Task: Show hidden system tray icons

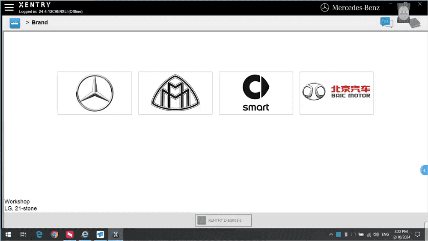Action: (x=331, y=235)
